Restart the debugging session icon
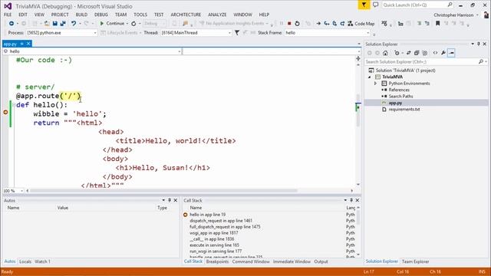Screen dimensions: 491x276 pyautogui.click(x=297, y=24)
